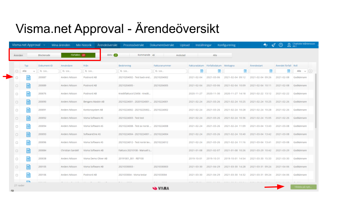Toggle the select-all checkbox in filter row
The width and height of the screenshot is (360, 202).
click(17, 71)
